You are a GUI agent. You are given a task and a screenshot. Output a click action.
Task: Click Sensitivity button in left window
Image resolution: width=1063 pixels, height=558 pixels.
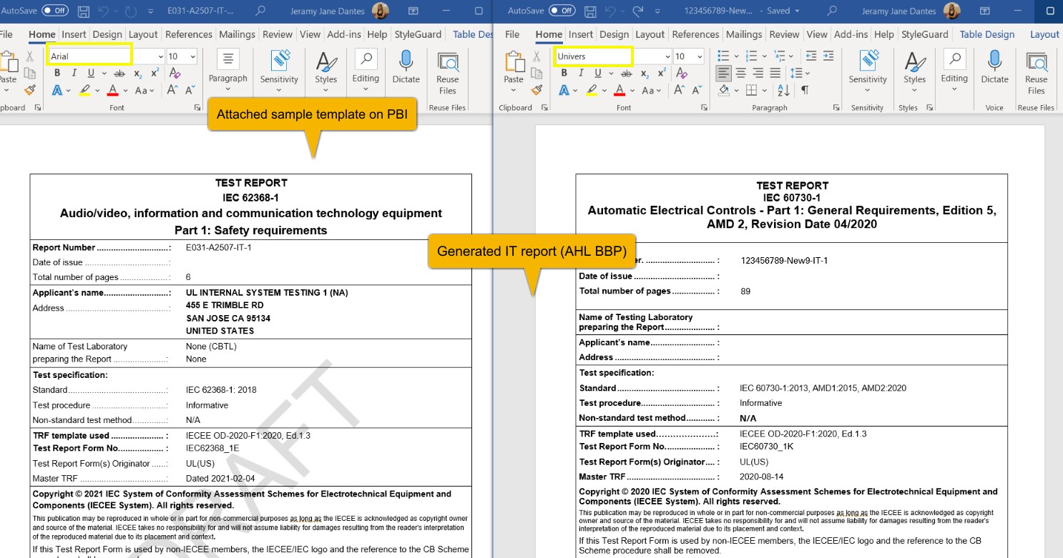pos(279,71)
